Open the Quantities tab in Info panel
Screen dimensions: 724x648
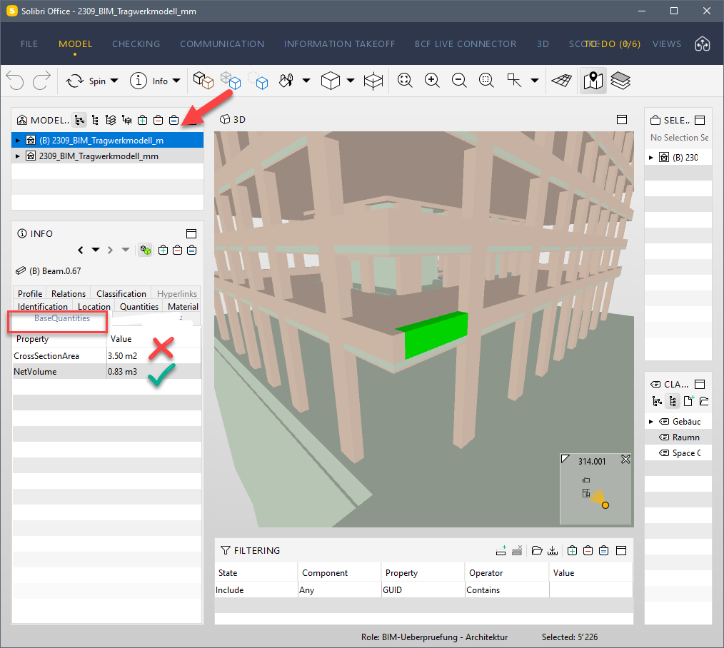pos(139,306)
